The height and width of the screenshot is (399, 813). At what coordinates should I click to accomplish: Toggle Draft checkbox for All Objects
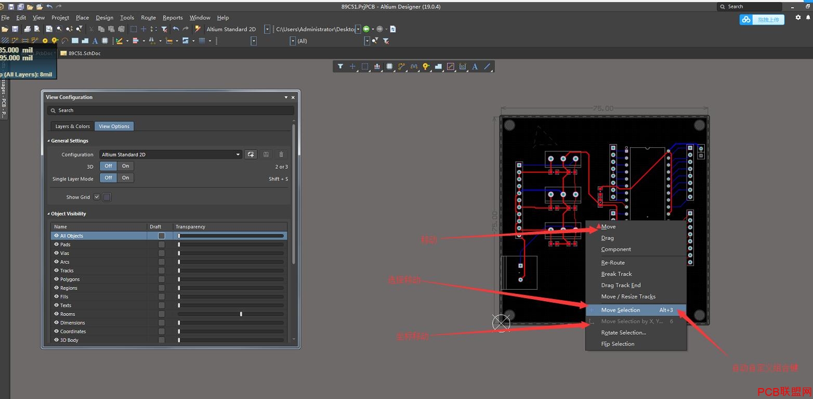click(x=161, y=236)
